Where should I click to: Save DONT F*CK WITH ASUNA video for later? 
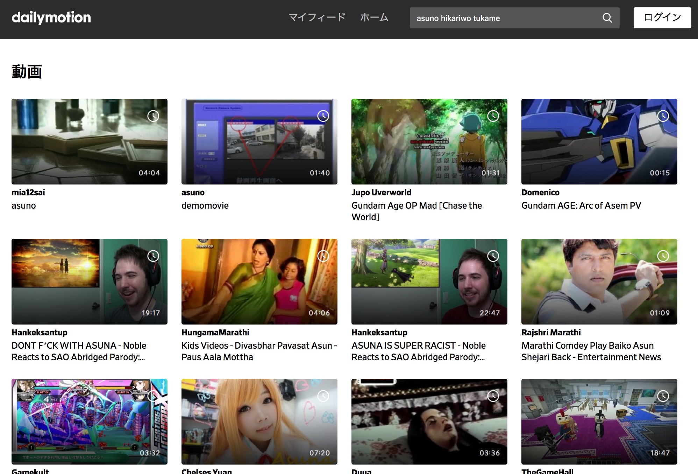(x=153, y=256)
